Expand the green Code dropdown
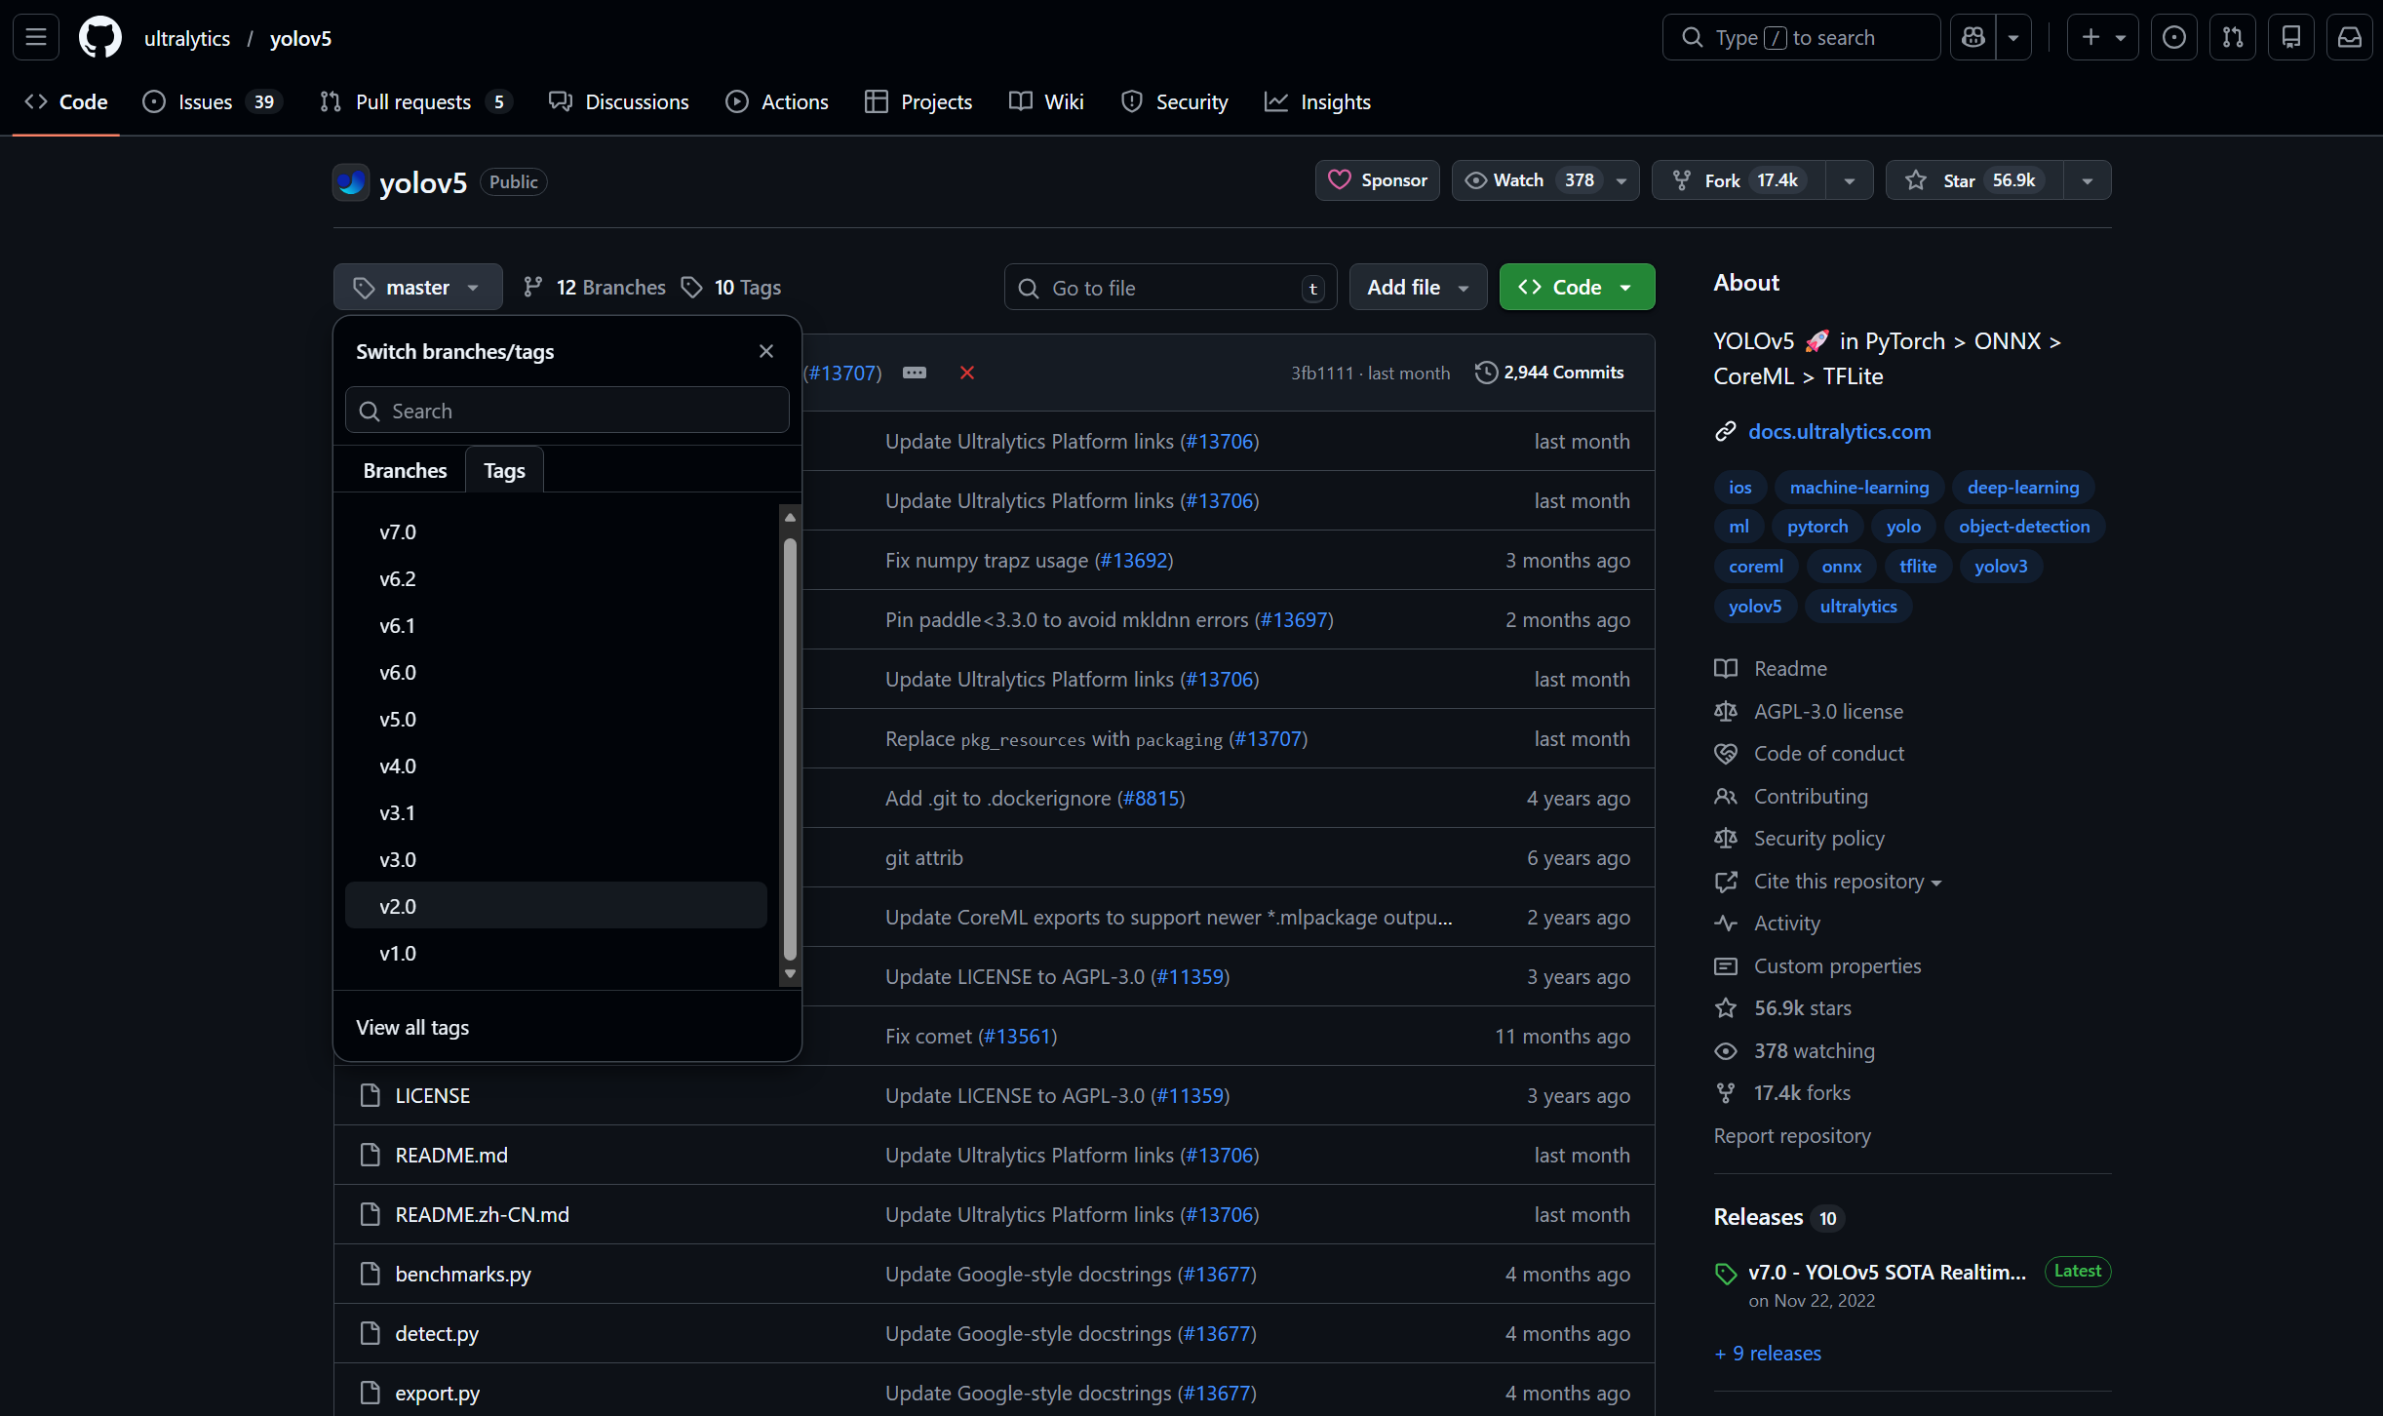Viewport: 2383px width, 1416px height. click(x=1577, y=288)
